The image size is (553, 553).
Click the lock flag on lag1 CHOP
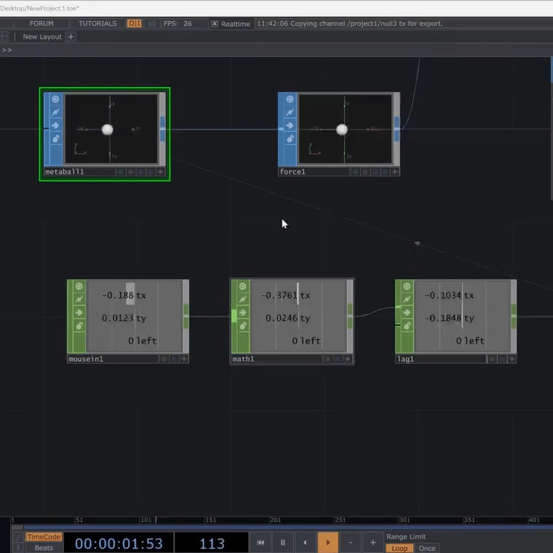pyautogui.click(x=406, y=326)
